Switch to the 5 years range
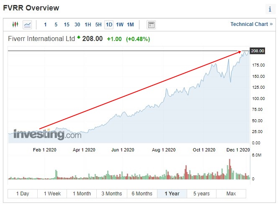278x205 pixels. [x=201, y=193]
